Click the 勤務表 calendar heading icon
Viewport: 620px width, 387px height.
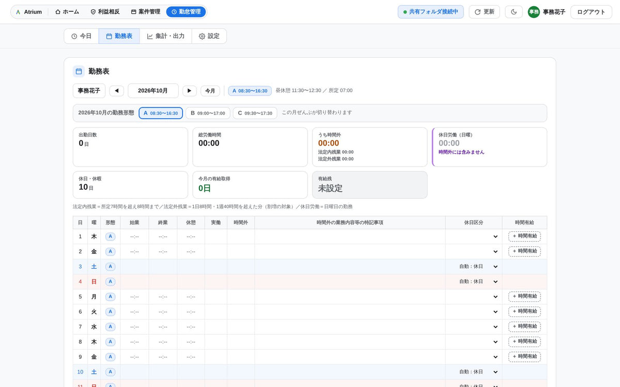(x=79, y=71)
